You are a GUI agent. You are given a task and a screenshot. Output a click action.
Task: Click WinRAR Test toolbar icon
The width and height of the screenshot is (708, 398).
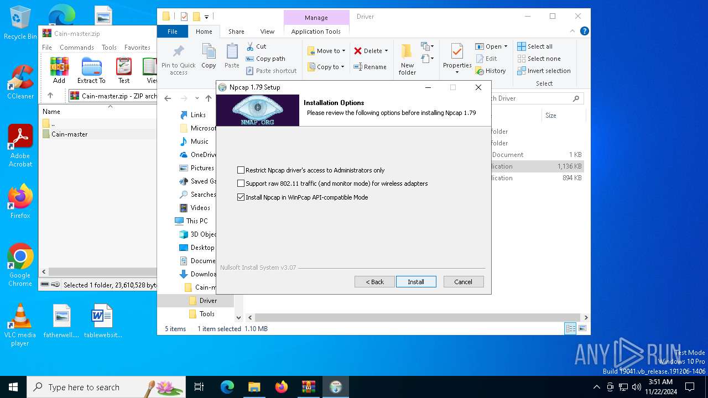[x=124, y=71]
